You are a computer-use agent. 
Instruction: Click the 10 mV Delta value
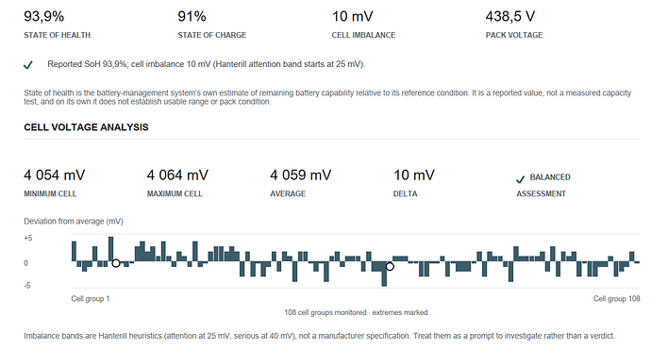pos(414,175)
